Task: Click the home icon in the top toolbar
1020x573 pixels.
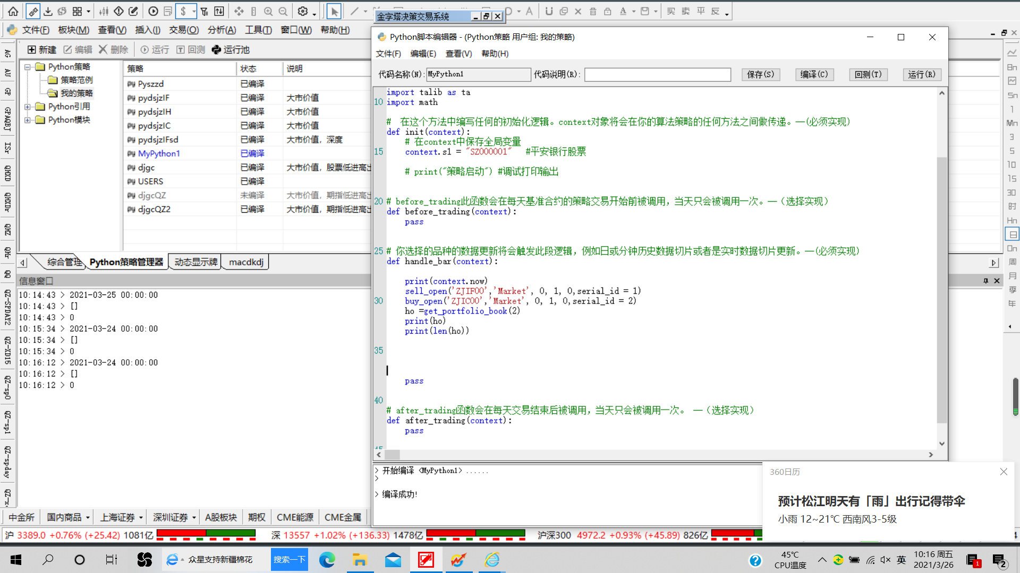Action: 13,11
